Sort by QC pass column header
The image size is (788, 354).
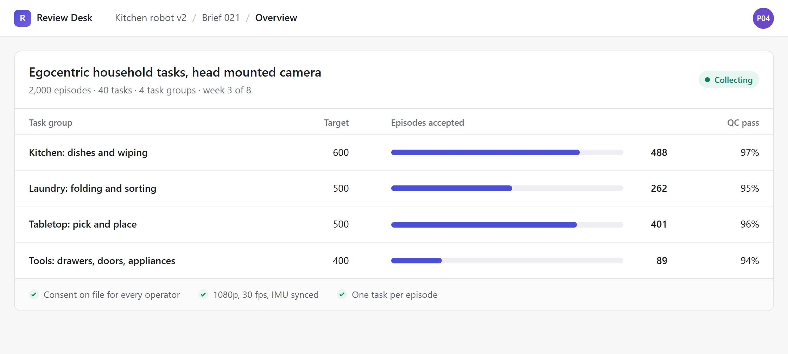(743, 123)
